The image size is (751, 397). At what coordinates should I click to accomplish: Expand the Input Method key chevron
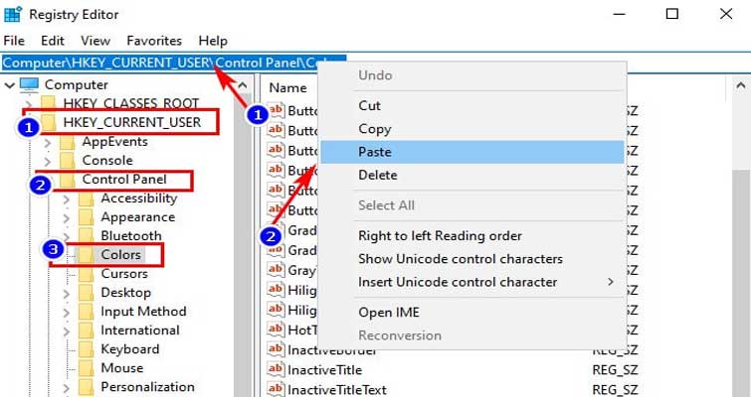tap(67, 313)
